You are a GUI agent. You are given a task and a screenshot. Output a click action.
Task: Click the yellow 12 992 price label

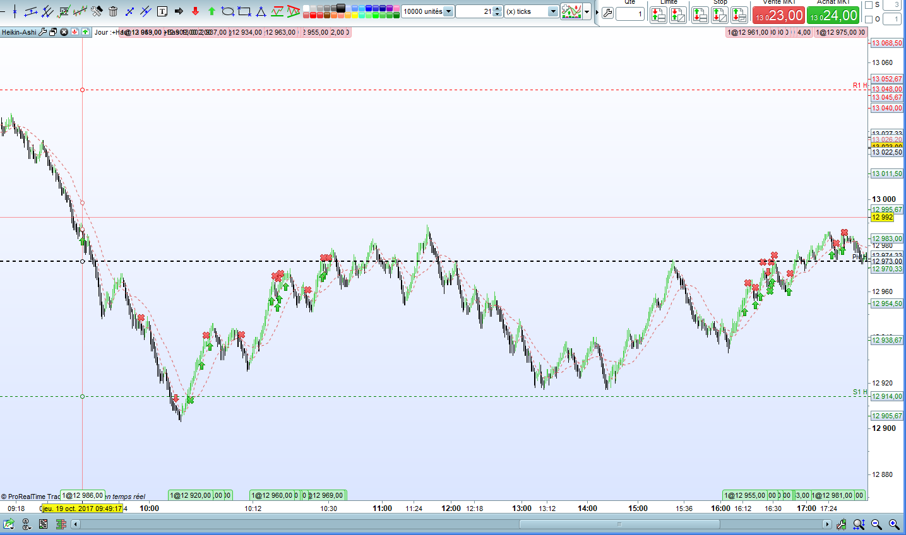[883, 218]
